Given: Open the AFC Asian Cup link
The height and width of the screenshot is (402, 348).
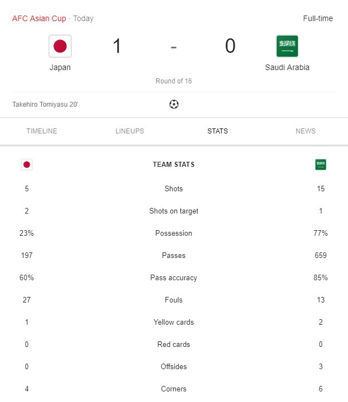Looking at the screenshot, I should point(39,18).
